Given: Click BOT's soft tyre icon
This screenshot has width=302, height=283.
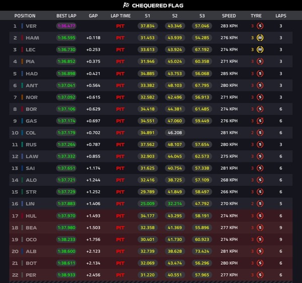Looking at the screenshot, I should [x=260, y=263].
